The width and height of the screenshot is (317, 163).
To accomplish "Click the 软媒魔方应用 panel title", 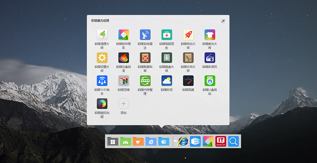I will [x=100, y=20].
